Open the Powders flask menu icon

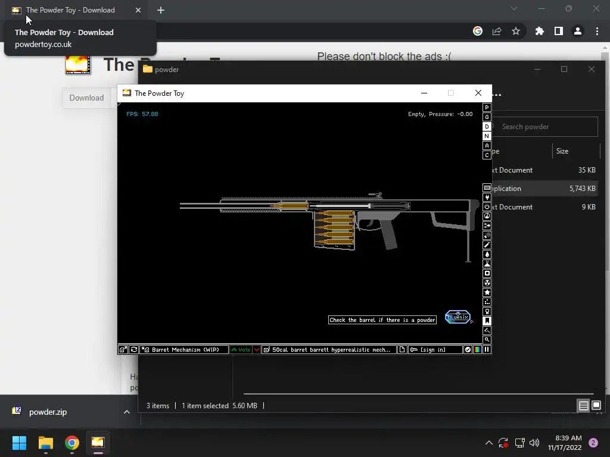pyautogui.click(x=487, y=264)
